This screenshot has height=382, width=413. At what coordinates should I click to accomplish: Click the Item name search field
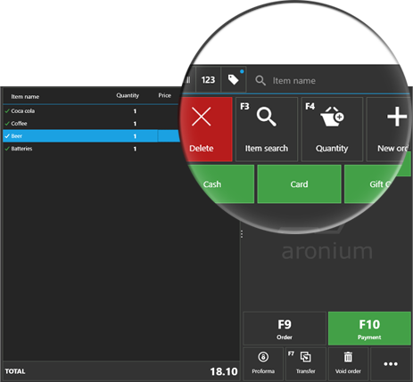click(327, 80)
